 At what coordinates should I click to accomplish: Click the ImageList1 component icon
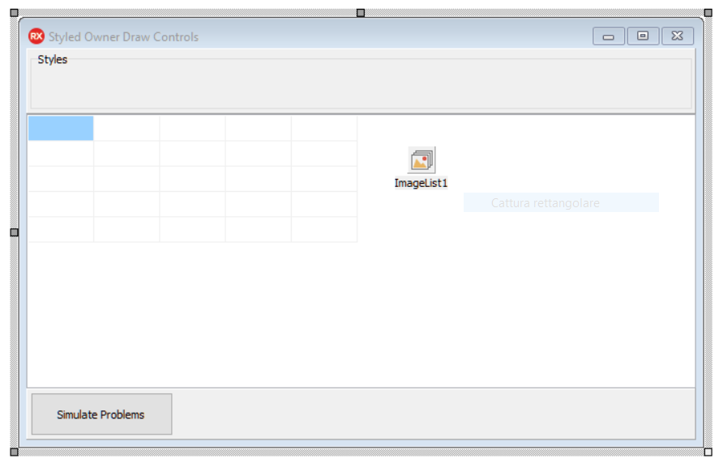click(421, 160)
